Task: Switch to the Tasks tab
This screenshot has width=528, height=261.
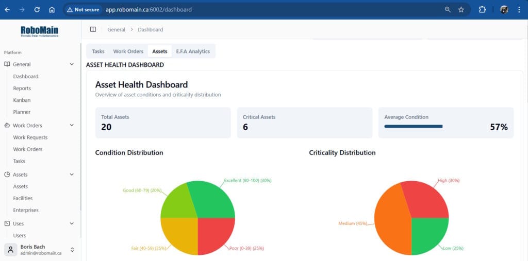Action: click(x=98, y=51)
